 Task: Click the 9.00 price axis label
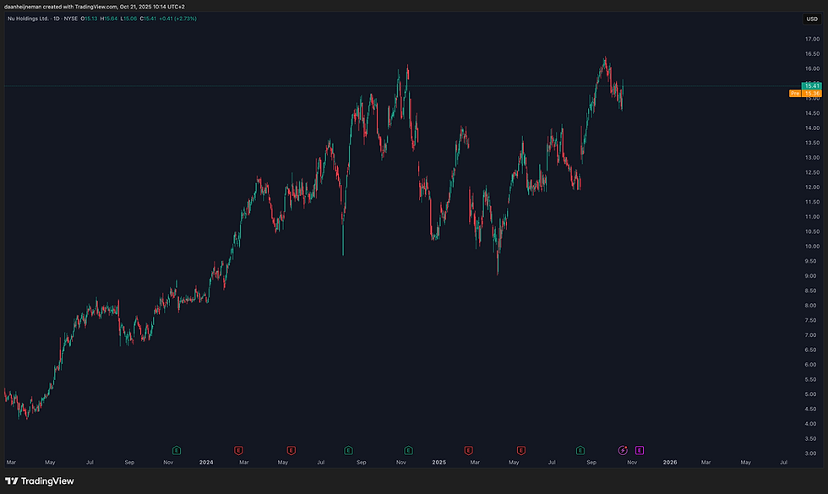tap(810, 276)
